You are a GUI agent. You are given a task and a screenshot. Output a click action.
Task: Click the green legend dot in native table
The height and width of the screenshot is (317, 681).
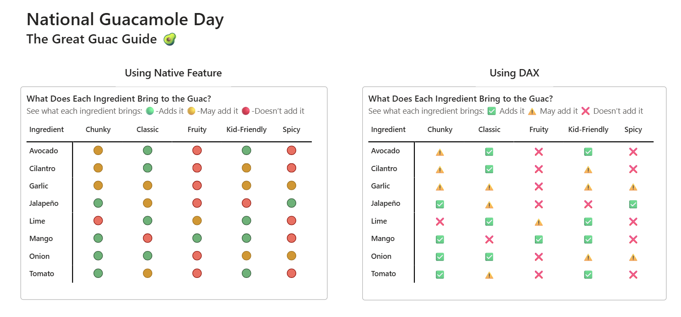[x=150, y=111]
